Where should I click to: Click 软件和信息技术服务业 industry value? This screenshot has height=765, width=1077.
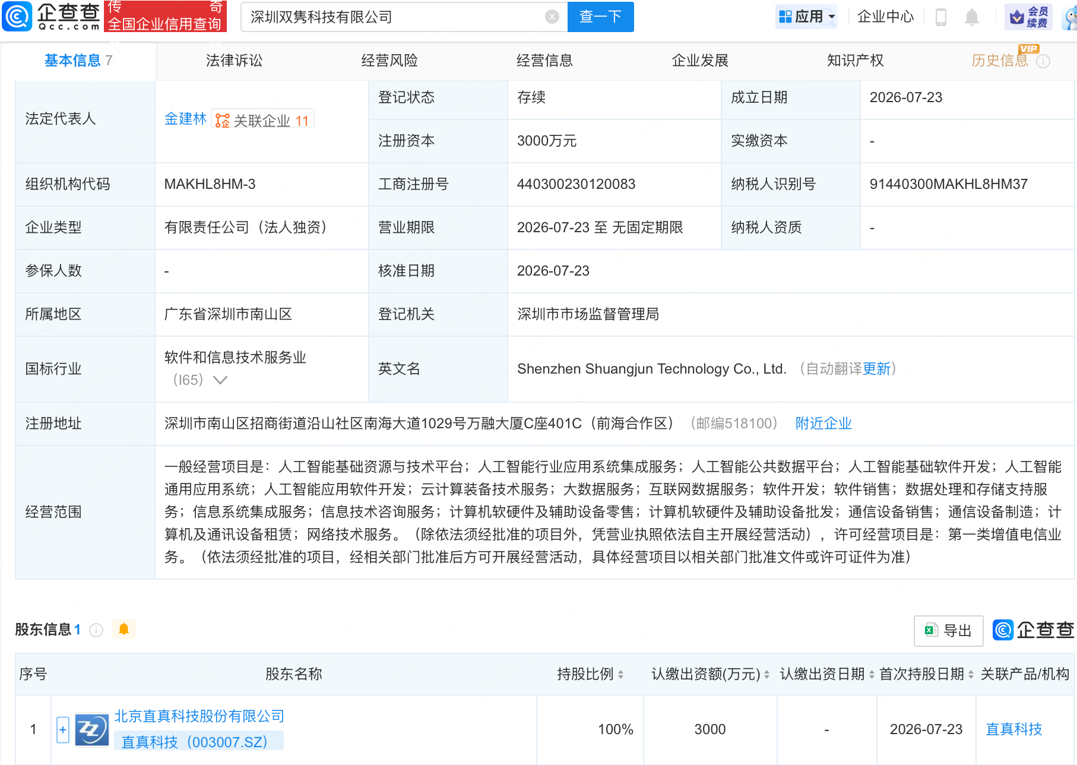click(x=235, y=358)
